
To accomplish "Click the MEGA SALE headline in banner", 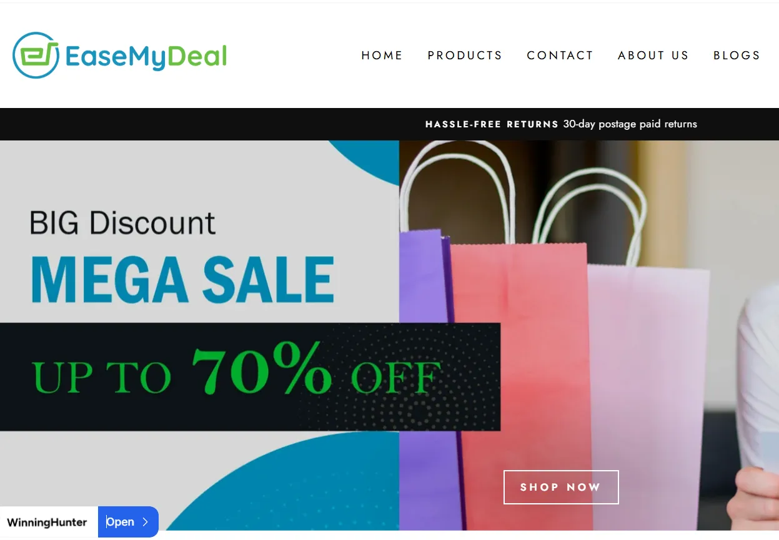I will tap(182, 280).
